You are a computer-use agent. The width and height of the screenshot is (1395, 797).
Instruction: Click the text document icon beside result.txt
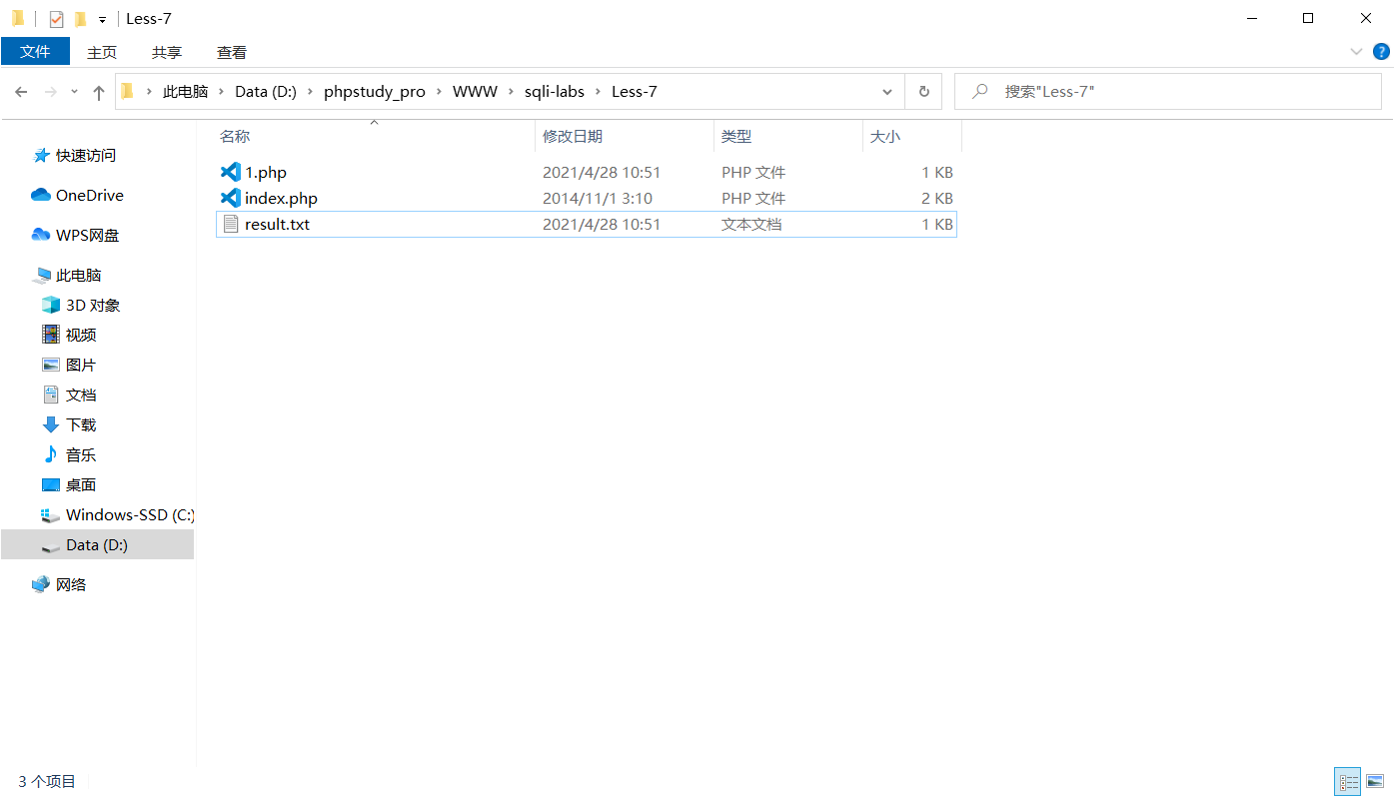tap(230, 224)
